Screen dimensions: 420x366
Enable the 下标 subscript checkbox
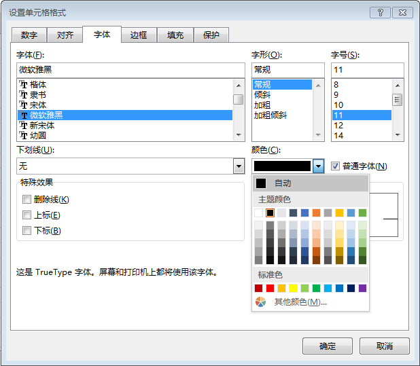coord(27,230)
